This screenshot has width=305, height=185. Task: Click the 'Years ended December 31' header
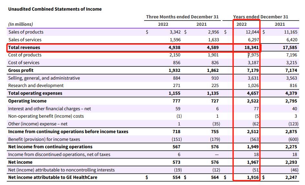tap(260, 17)
